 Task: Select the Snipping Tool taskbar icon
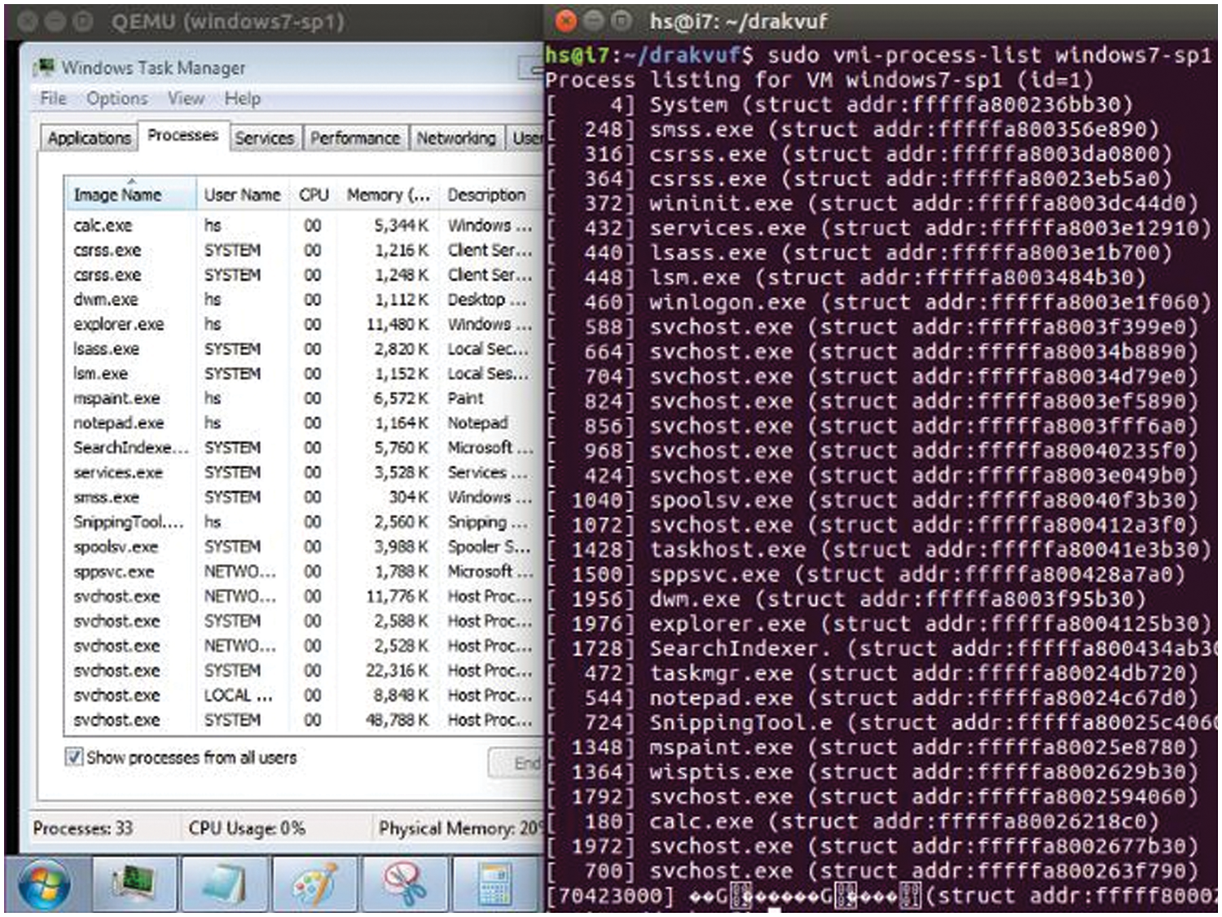(405, 884)
